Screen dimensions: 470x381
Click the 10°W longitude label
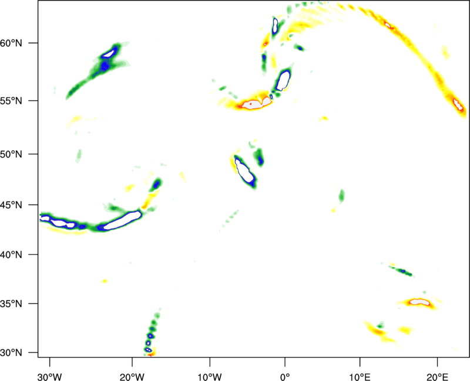pyautogui.click(x=210, y=377)
